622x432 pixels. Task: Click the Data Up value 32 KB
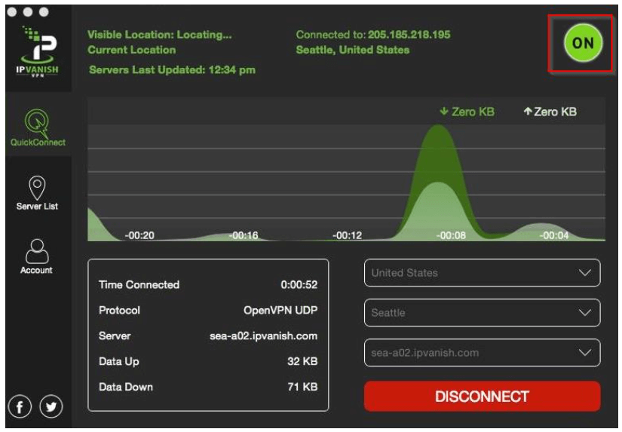tap(302, 361)
